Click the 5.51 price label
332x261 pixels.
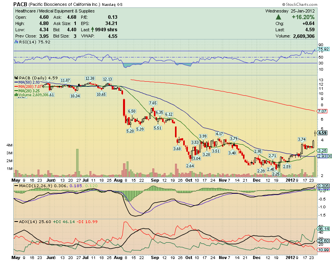(x=157, y=128)
